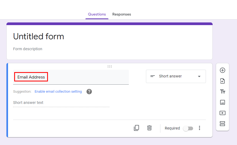This screenshot has height=145, width=237.
Task: Delete the question using trash icon
Action: click(x=149, y=128)
